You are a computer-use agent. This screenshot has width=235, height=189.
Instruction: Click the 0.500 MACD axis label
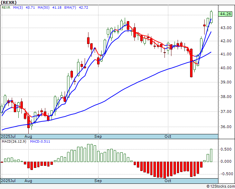coord(226,149)
